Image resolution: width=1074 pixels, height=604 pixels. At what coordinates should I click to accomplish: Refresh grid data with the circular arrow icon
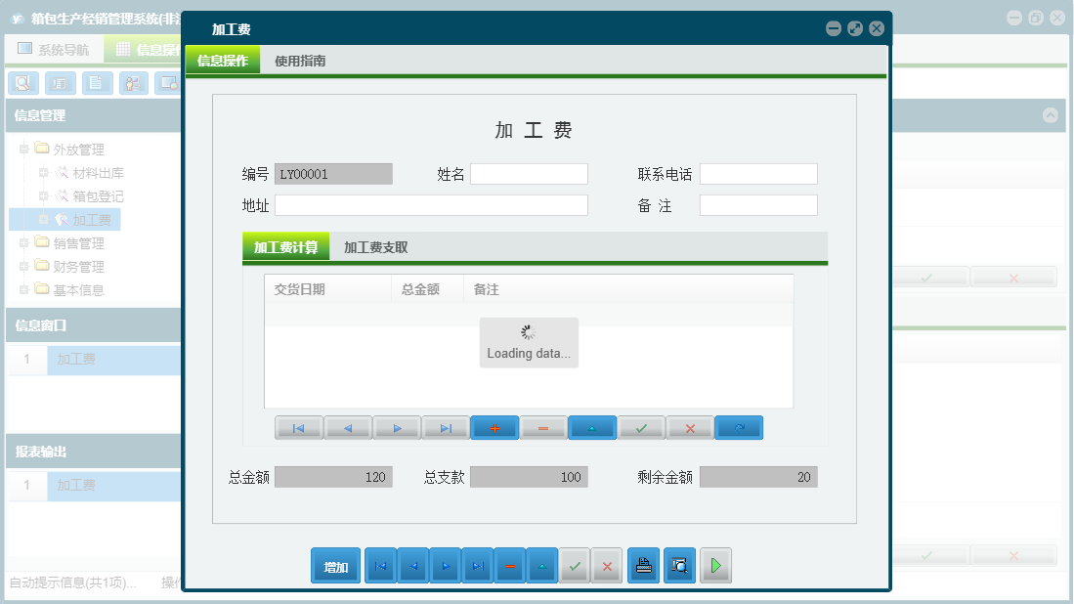point(739,427)
